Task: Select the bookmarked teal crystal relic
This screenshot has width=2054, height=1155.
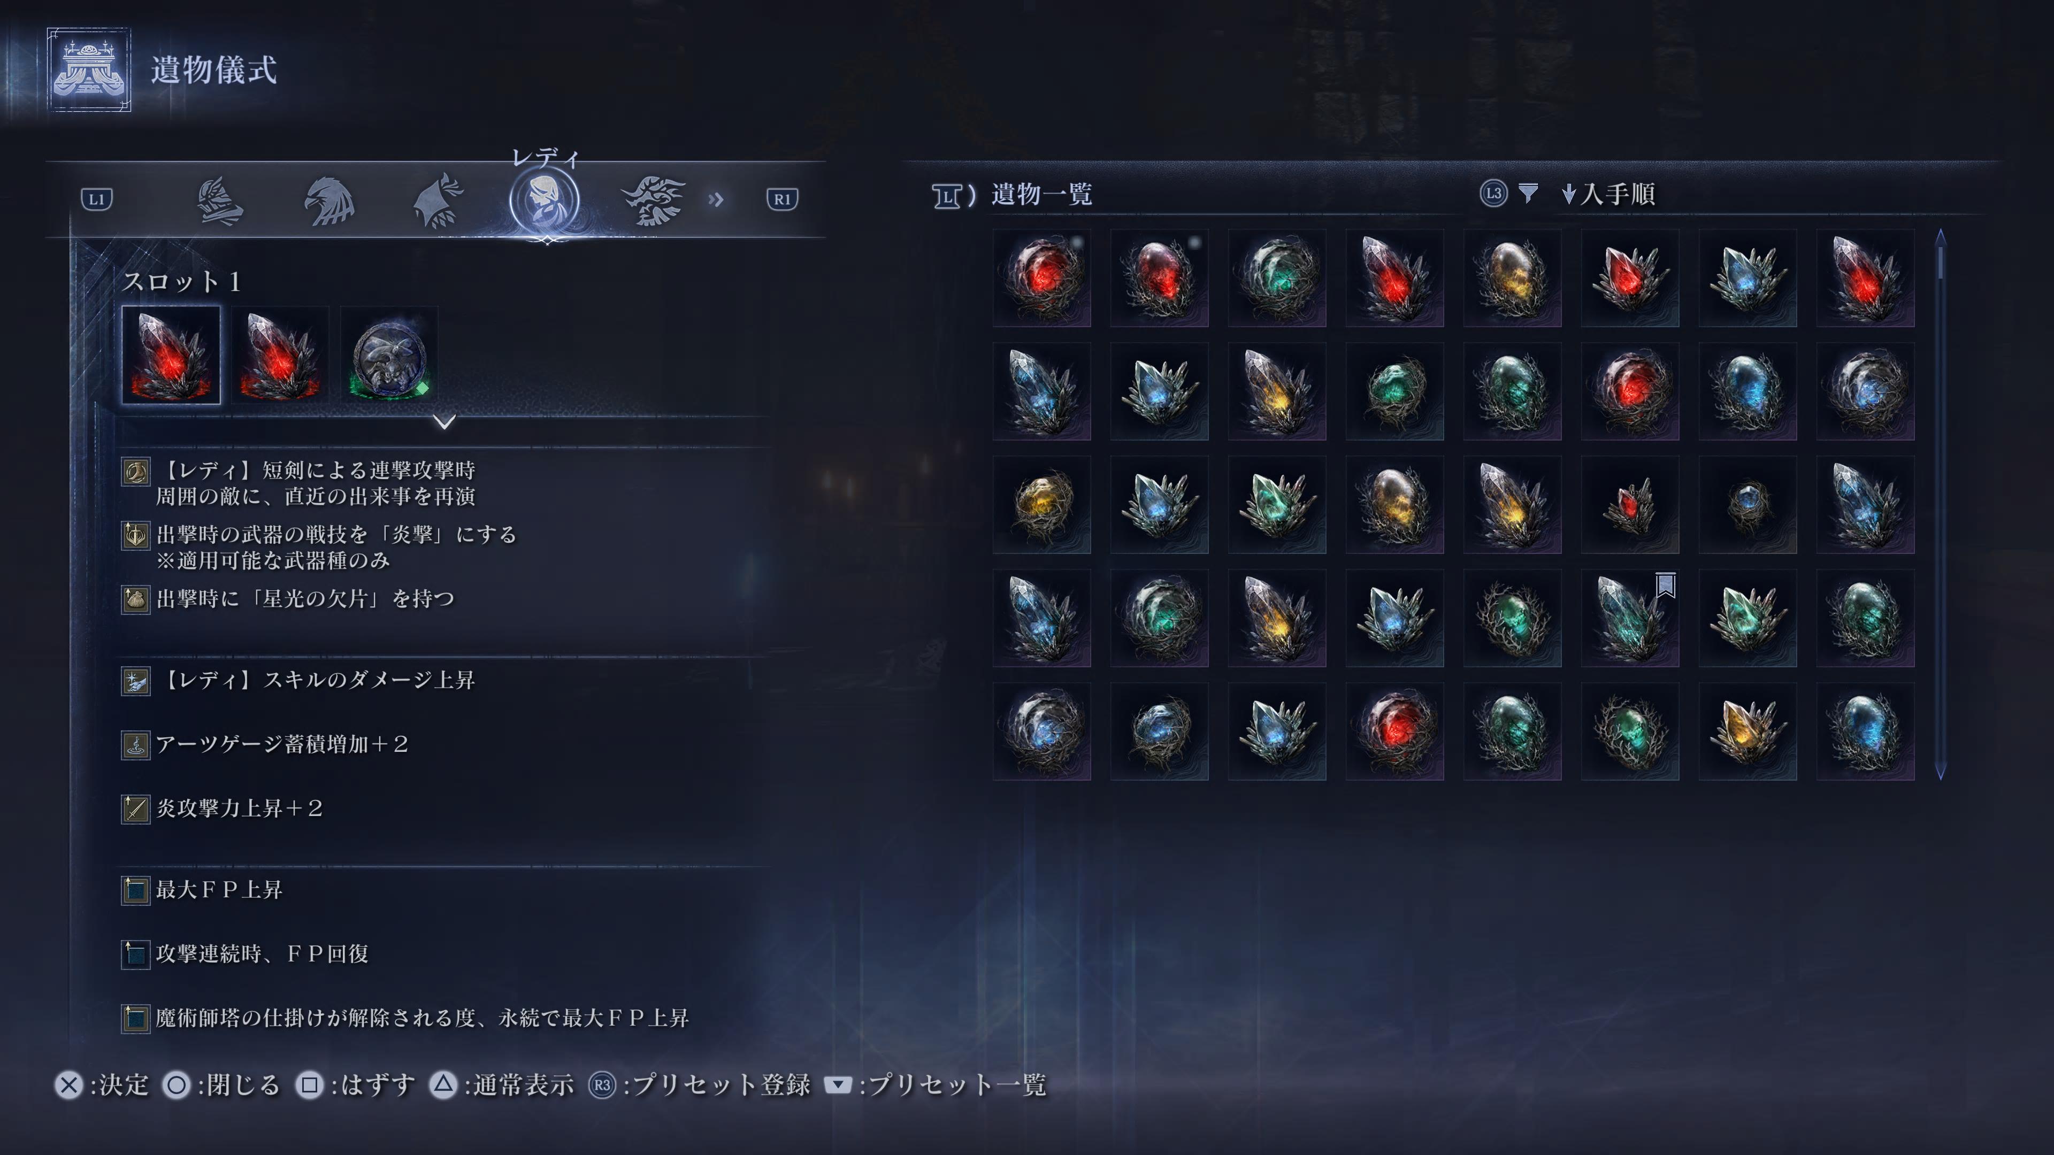Action: [x=1630, y=618]
